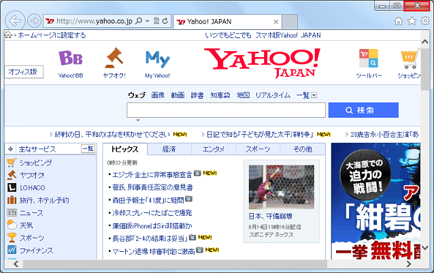The image size is (434, 273).
Task: Click the blue 検索 search button
Action: [363, 110]
